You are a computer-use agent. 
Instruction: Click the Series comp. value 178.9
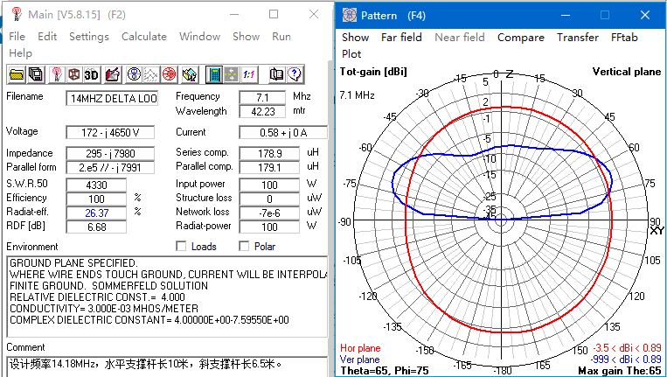click(269, 153)
